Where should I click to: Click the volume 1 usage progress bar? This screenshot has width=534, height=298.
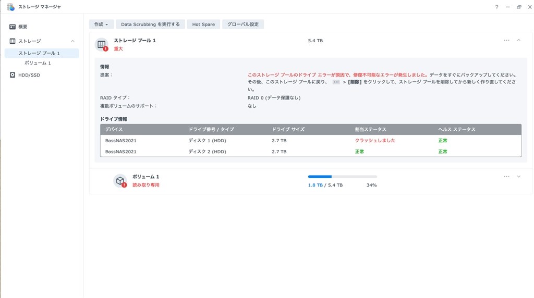342,177
